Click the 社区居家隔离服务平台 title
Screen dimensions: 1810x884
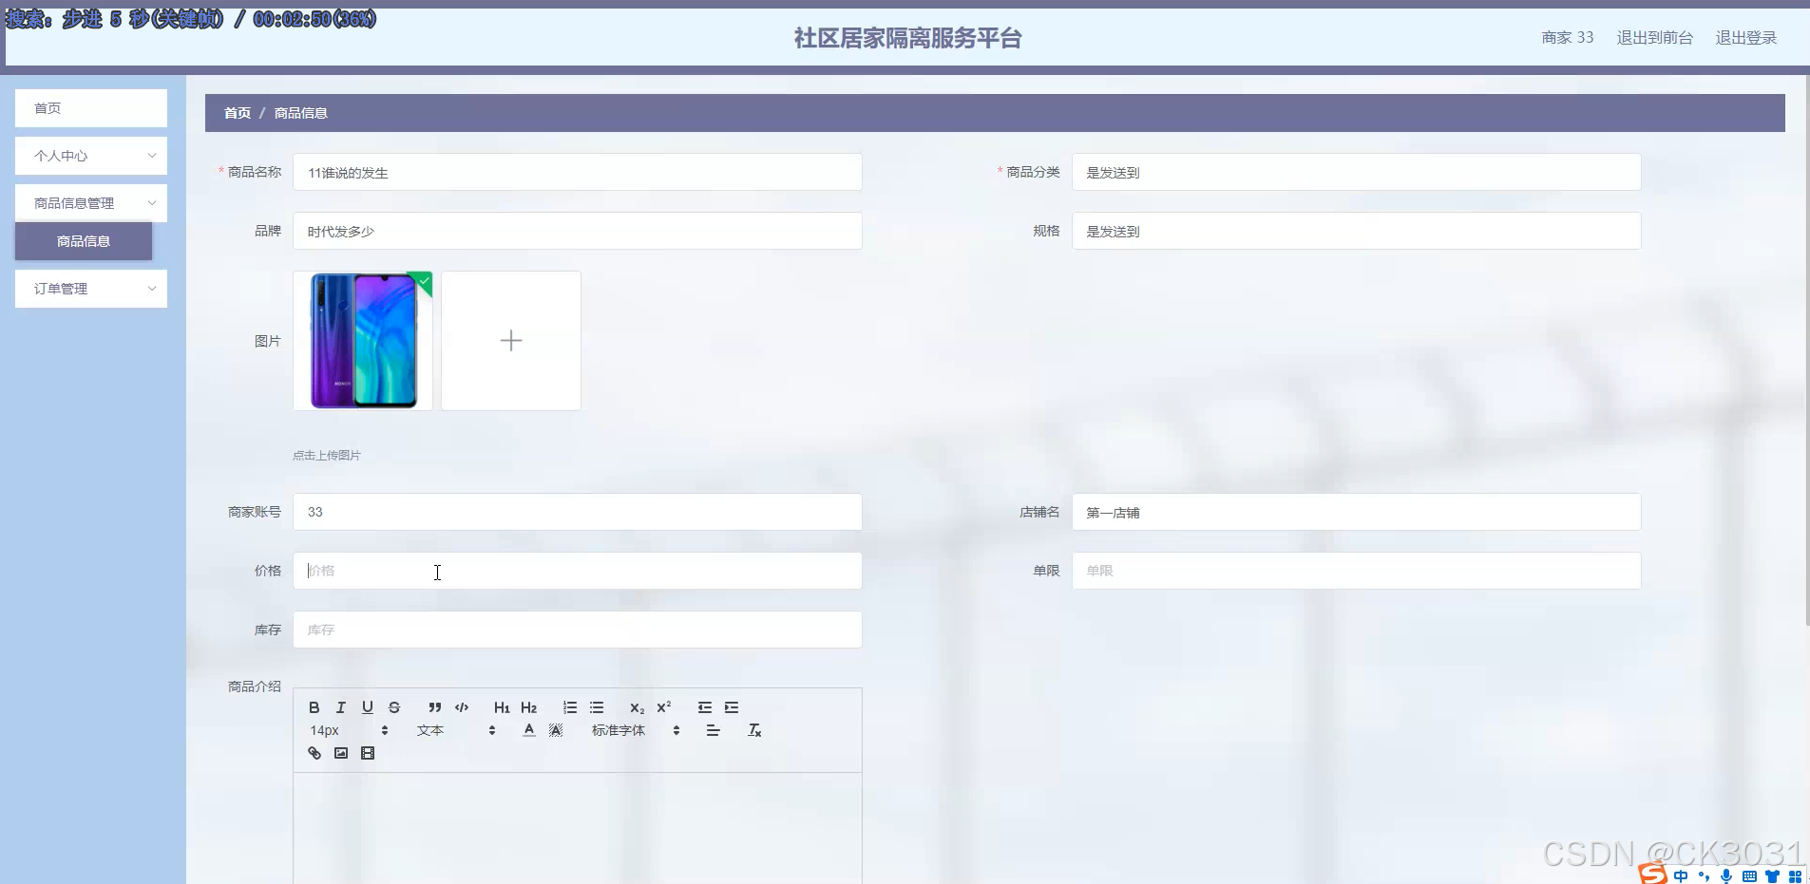907,38
